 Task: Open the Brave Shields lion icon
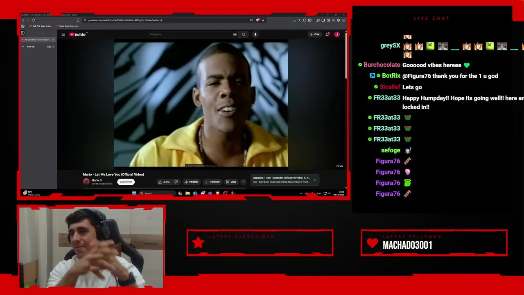click(x=257, y=20)
